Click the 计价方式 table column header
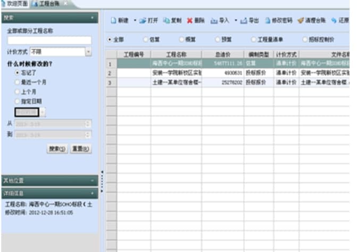Image resolution: width=357 pixels, height=252 pixels. (x=286, y=55)
